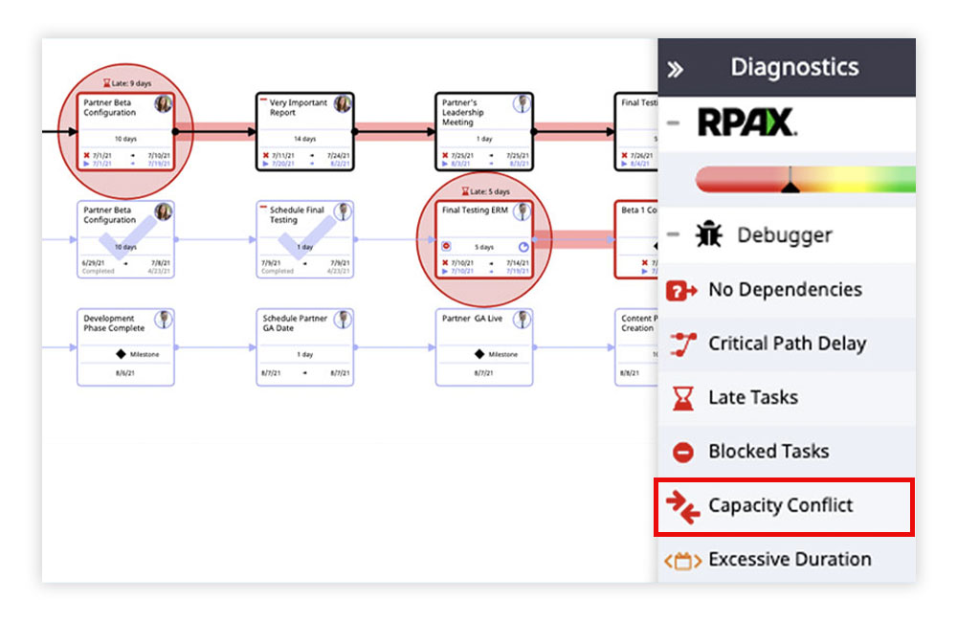
Task: Select the Debugger bug icon
Action: (x=708, y=234)
